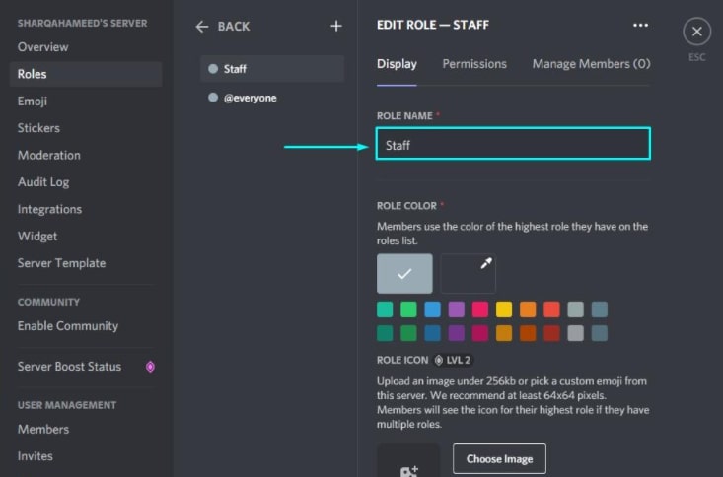
Task: Pick the dark green swatch, bottom row
Action: pos(408,333)
